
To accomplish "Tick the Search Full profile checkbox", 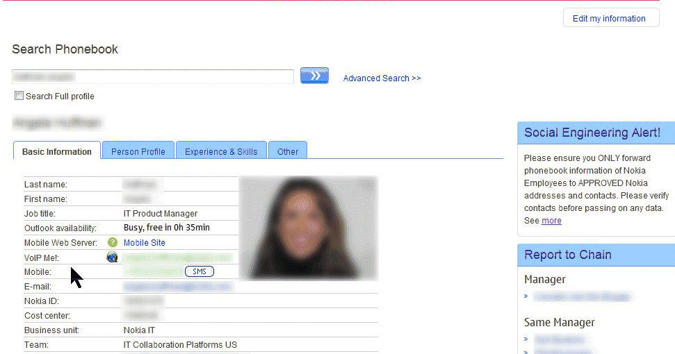I will (19, 95).
